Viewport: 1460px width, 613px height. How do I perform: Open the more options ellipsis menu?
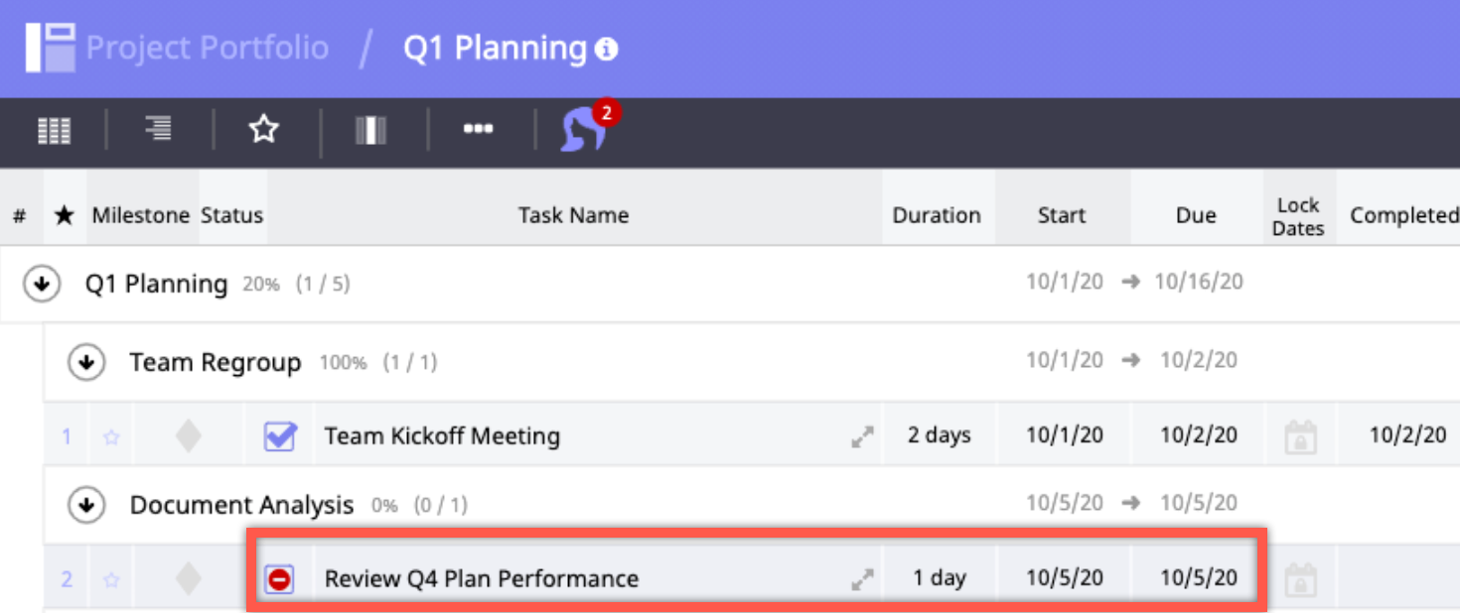478,129
